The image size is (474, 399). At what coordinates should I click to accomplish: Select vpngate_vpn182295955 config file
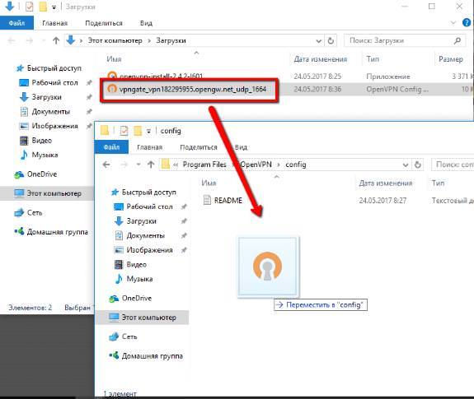(x=193, y=90)
